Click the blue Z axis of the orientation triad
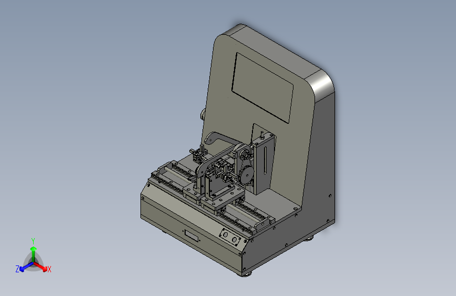This screenshot has height=296, width=456. click(26, 267)
